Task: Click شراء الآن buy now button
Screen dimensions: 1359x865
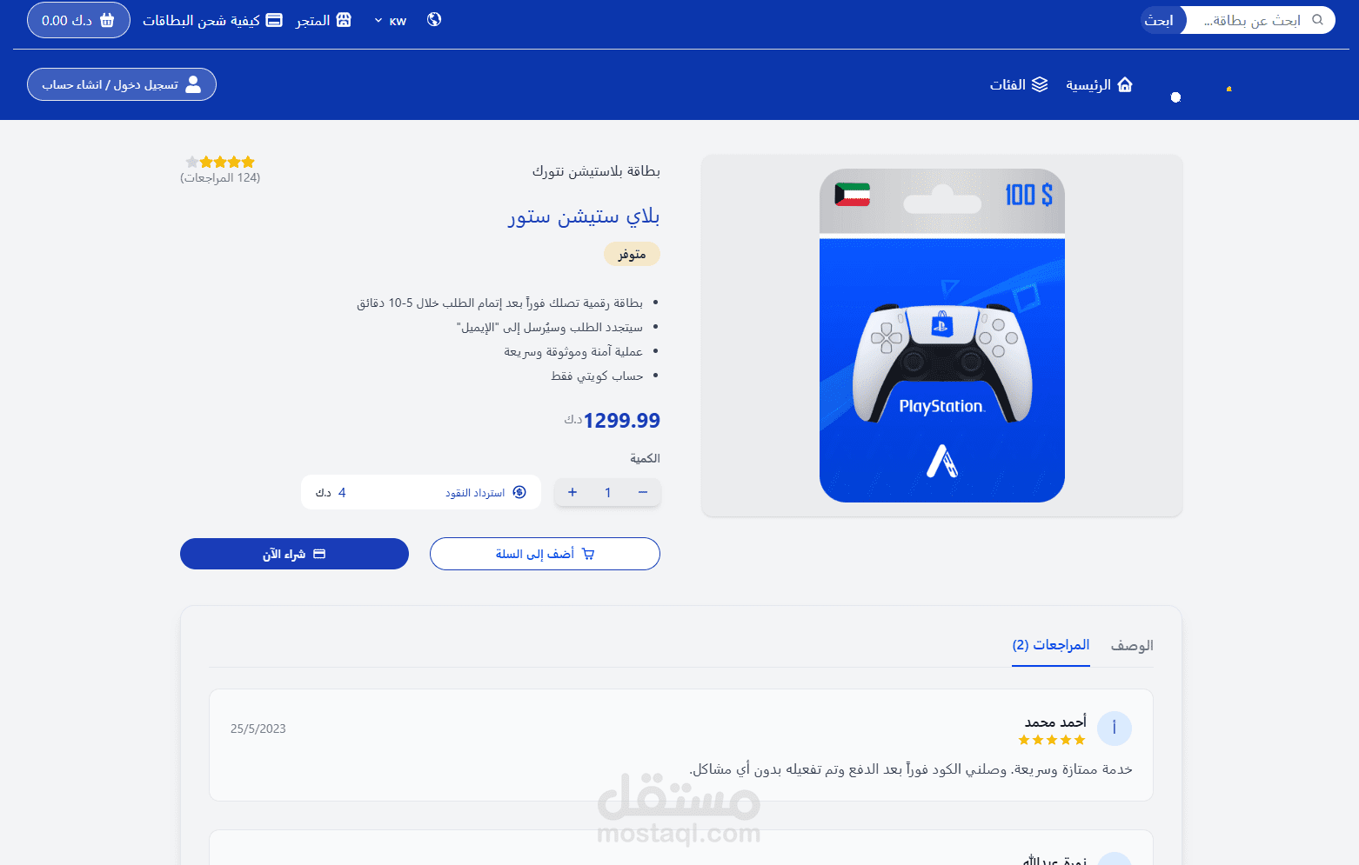Action: click(294, 554)
